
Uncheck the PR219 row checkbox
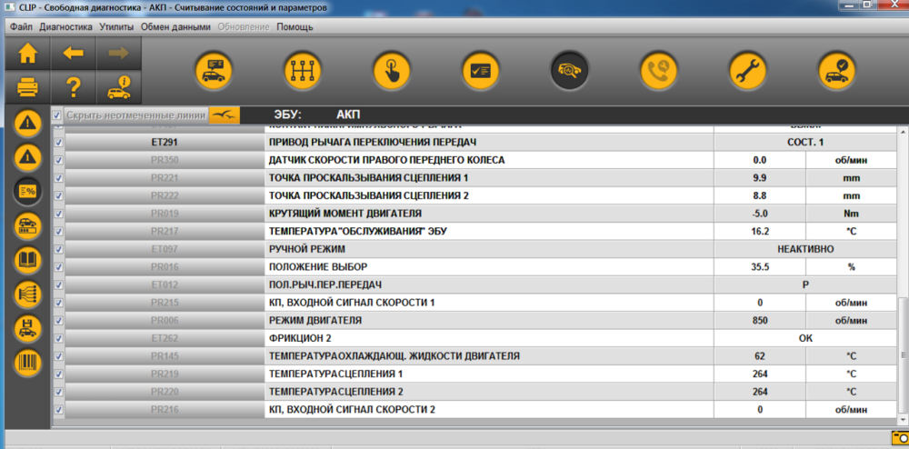coord(58,374)
